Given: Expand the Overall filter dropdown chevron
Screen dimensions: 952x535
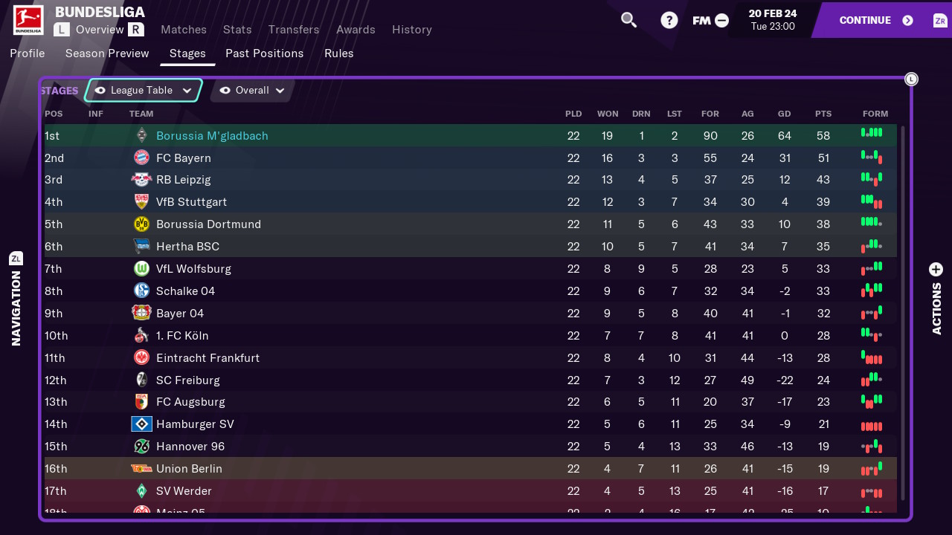Looking at the screenshot, I should (280, 91).
